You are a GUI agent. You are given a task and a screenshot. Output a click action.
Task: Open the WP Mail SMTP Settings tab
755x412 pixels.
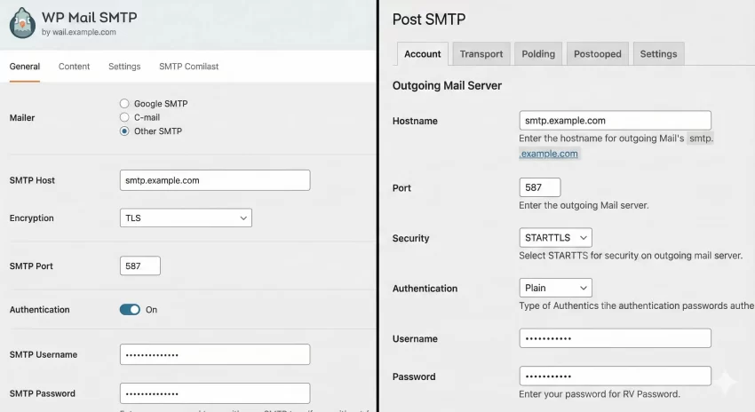click(x=124, y=67)
